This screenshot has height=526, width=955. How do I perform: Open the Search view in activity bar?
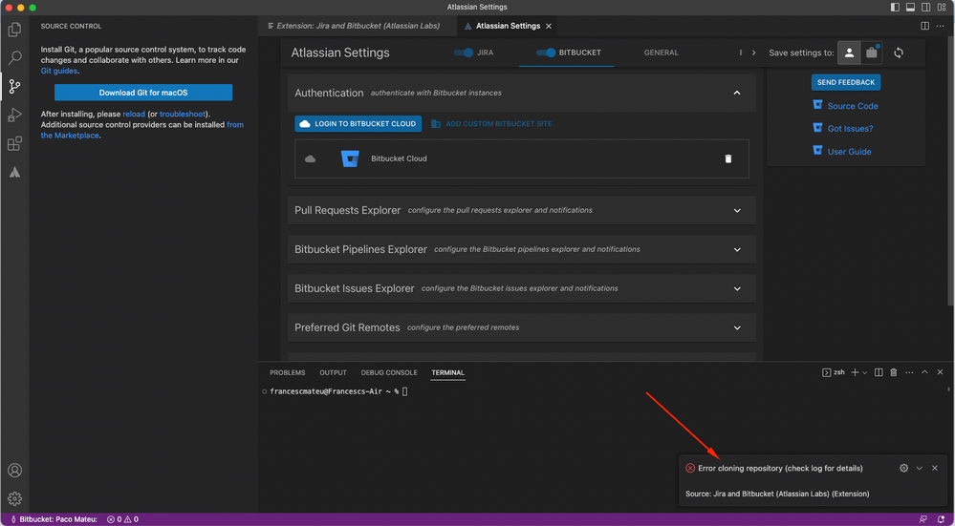point(14,58)
